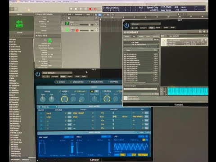Screen dimensions: 216x162
Task: Click Paste in the Kontakt header
Action: pos(158,28)
